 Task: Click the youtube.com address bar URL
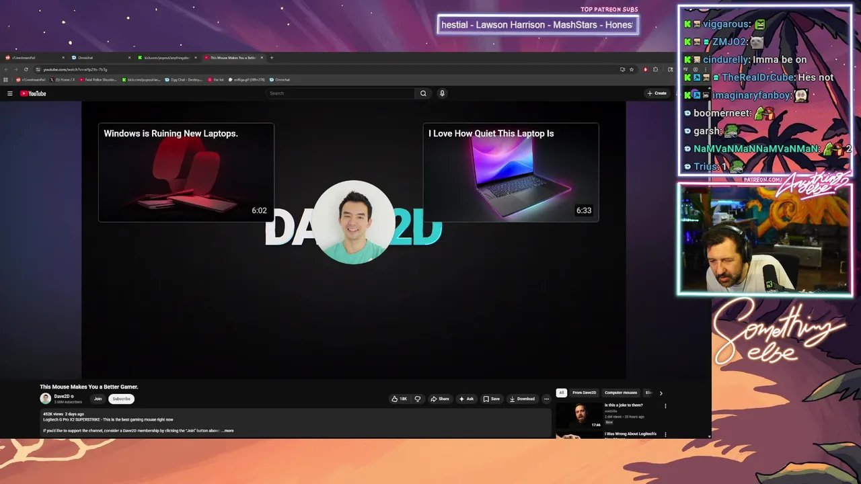click(x=75, y=69)
